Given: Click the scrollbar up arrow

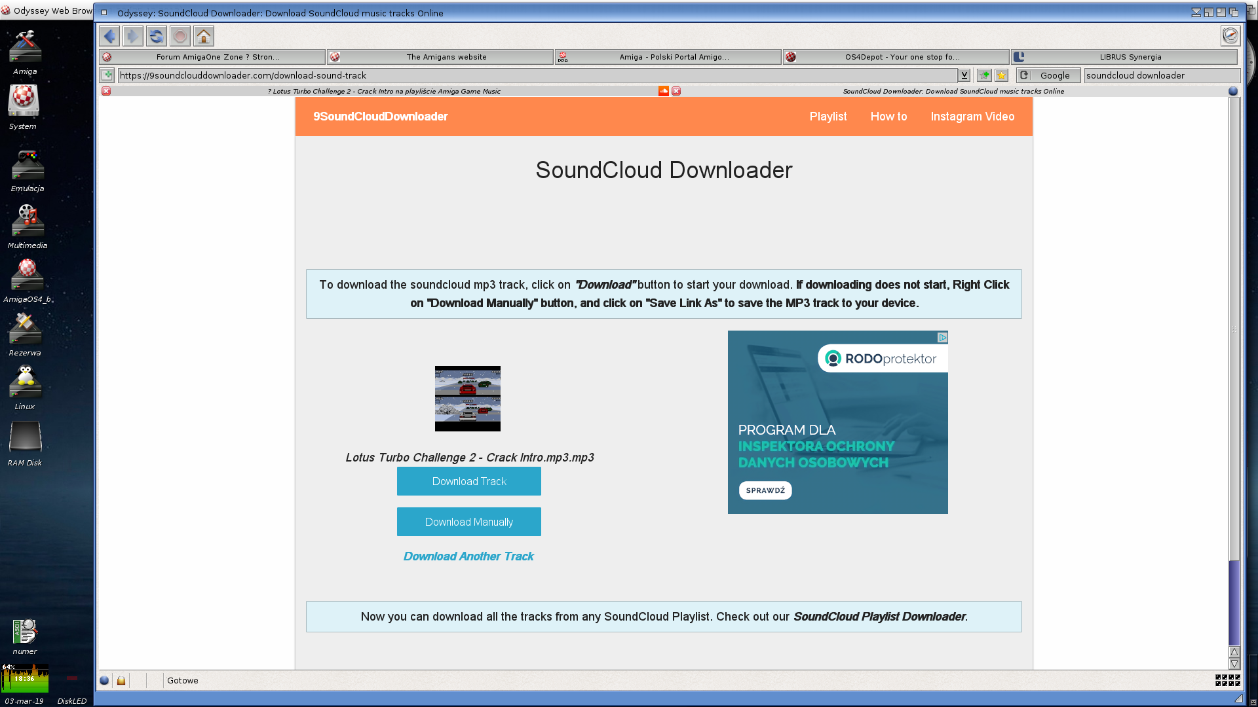Looking at the screenshot, I should (1234, 652).
